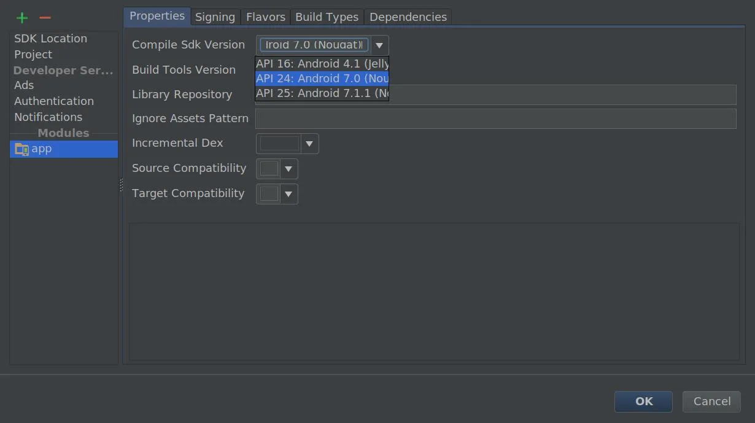
Task: Switch to the Signing tab
Action: [x=215, y=17]
